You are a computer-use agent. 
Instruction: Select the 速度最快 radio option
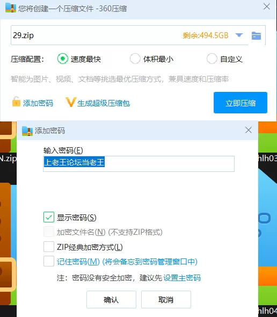point(63,59)
